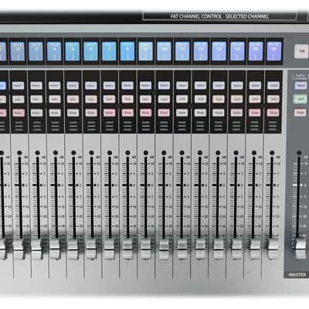Select channel 2 with its Select button
The height and width of the screenshot is (309, 309).
coord(19,86)
